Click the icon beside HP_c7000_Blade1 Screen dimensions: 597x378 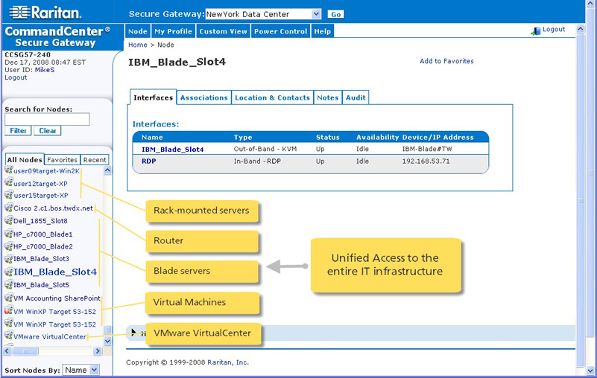coord(8,234)
